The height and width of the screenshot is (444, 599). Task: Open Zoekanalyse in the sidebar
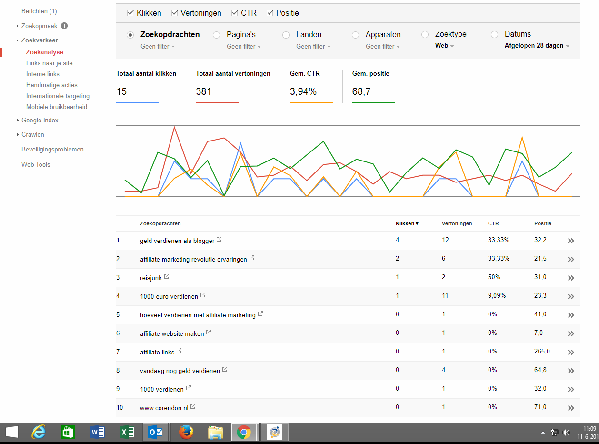tap(45, 52)
